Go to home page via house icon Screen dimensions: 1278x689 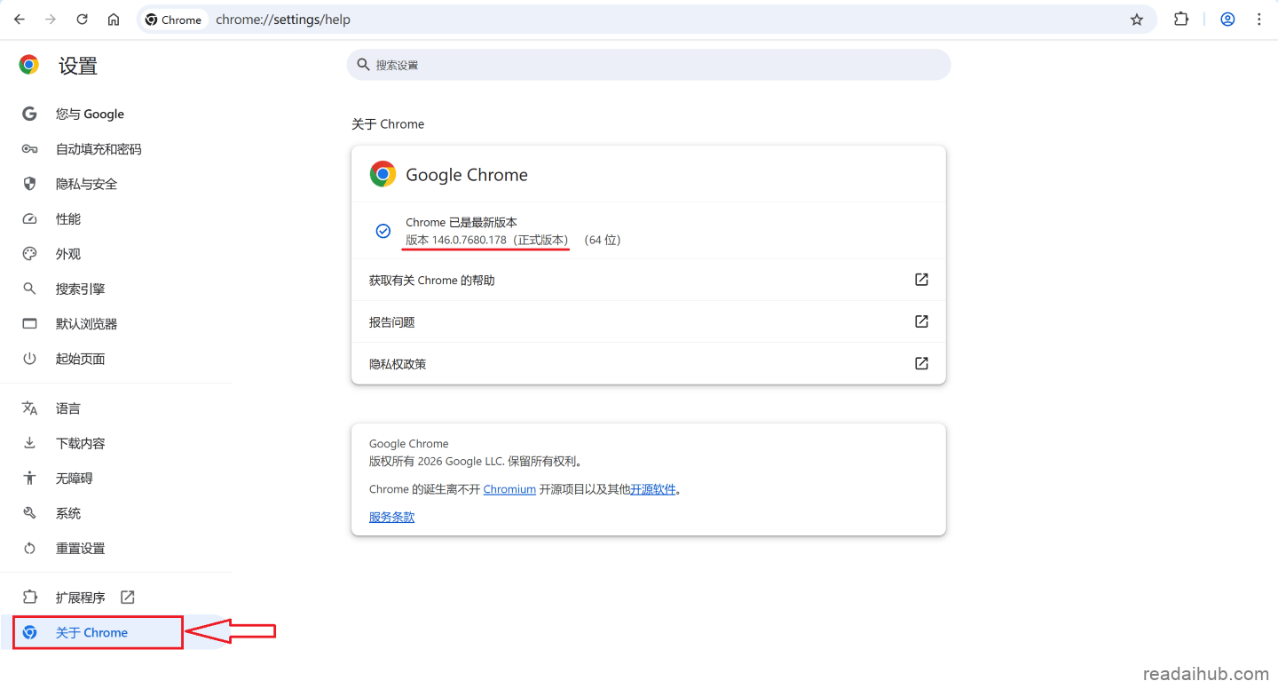tap(114, 20)
